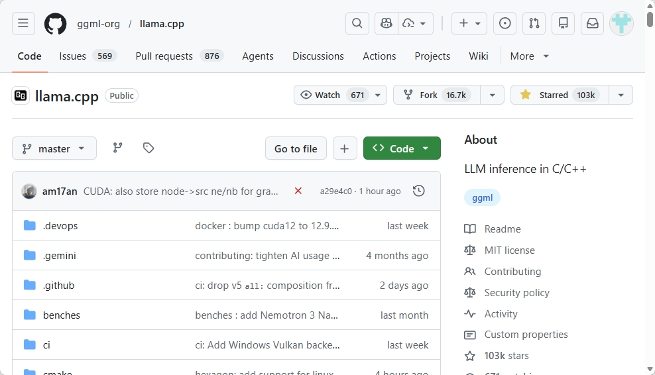Open the Wiki tab
655x375 pixels.
(x=478, y=56)
